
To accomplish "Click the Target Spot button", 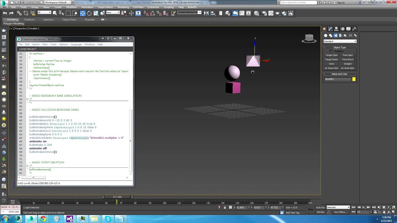I will click(332, 55).
